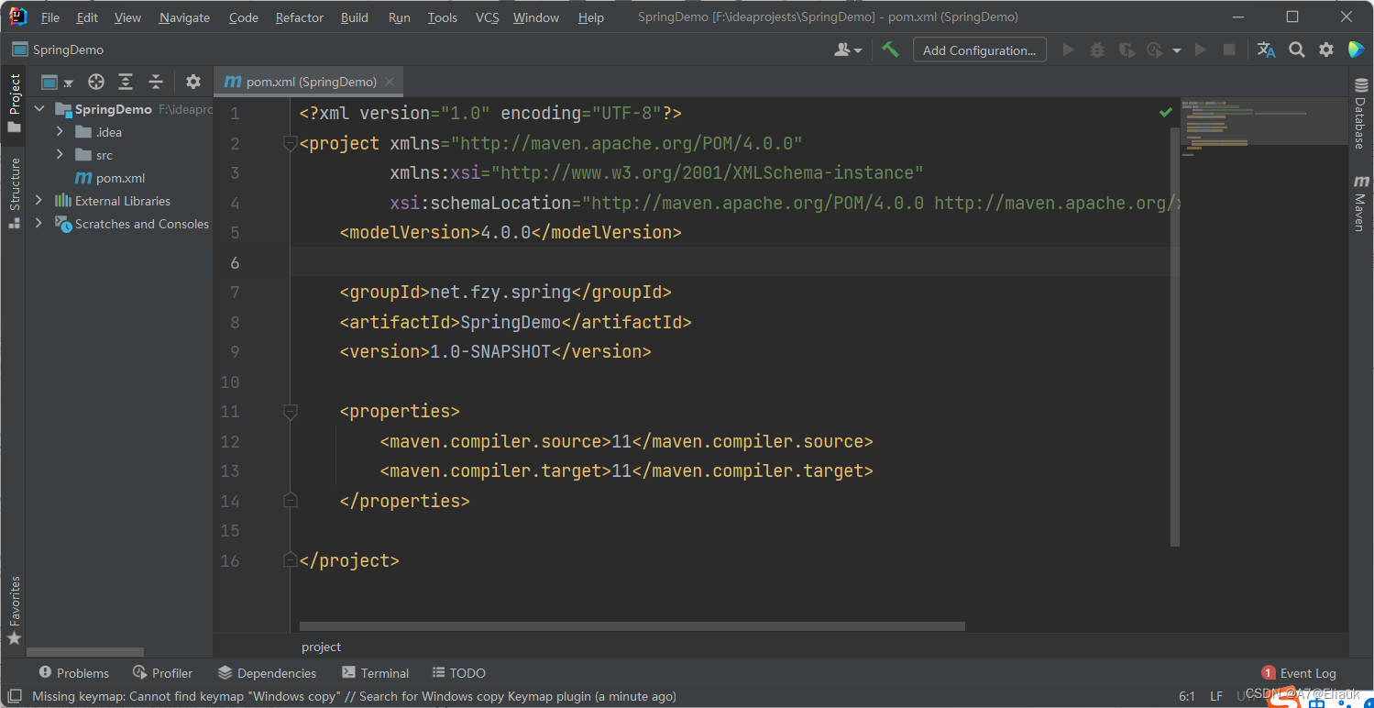Open the File menu
The image size is (1374, 708).
50,17
